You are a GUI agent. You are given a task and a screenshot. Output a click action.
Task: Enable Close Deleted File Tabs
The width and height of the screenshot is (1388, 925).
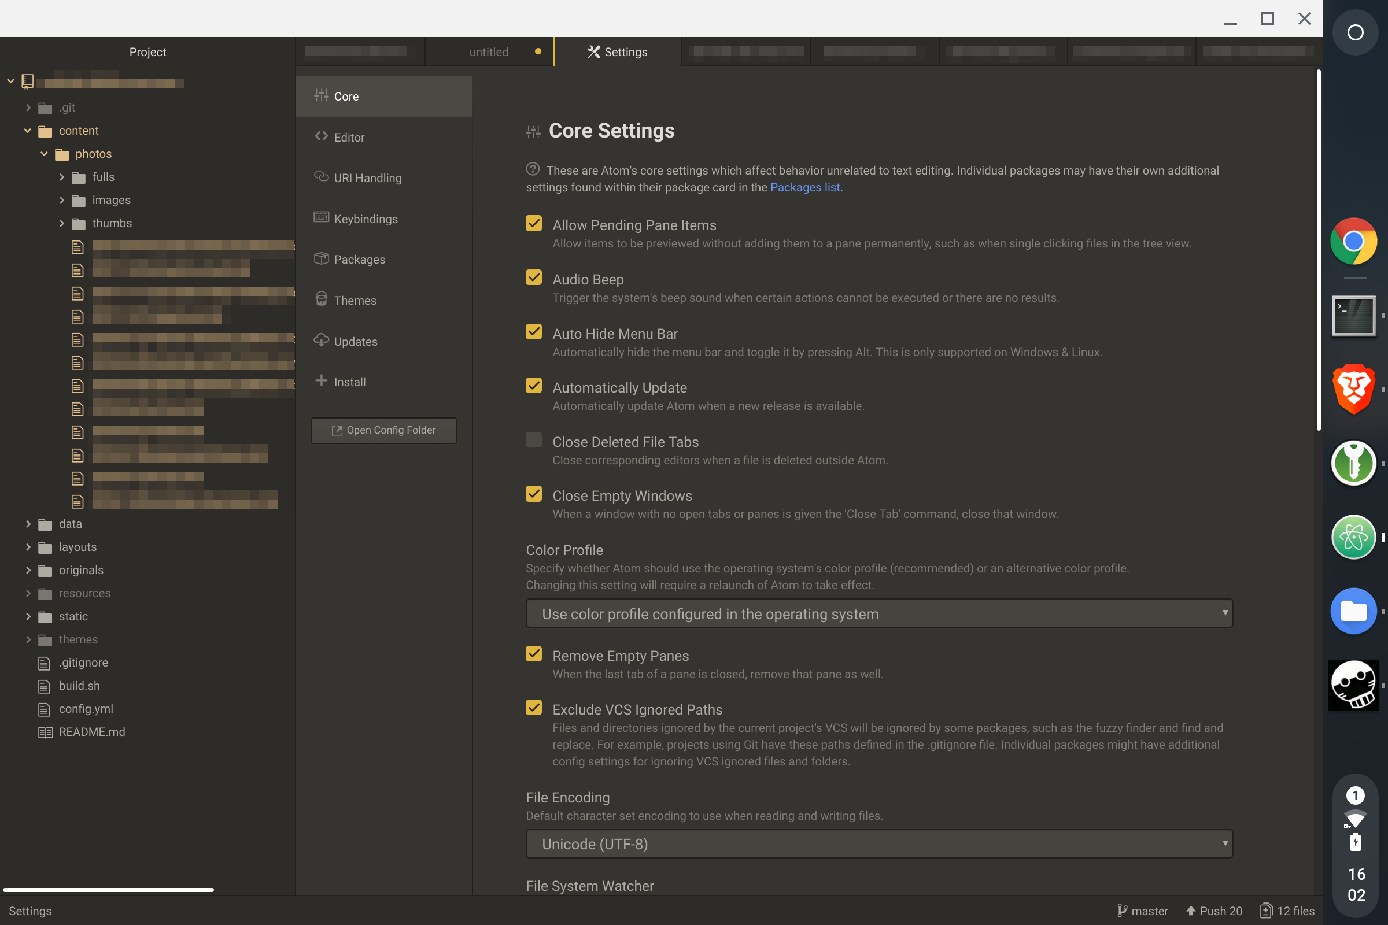coord(533,439)
